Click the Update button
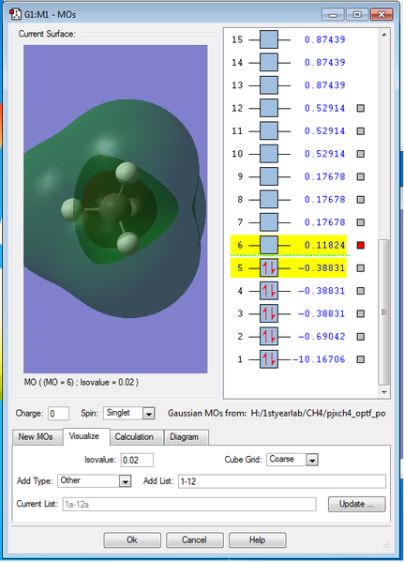The height and width of the screenshot is (562, 404). [x=357, y=504]
